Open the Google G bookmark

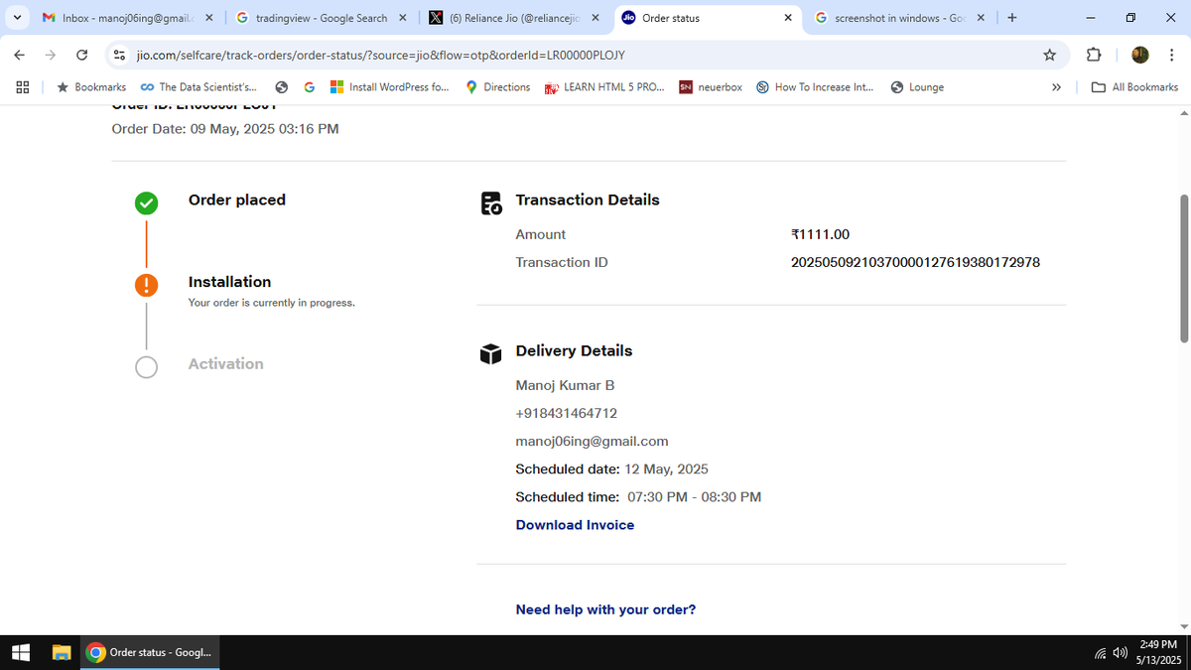310,87
